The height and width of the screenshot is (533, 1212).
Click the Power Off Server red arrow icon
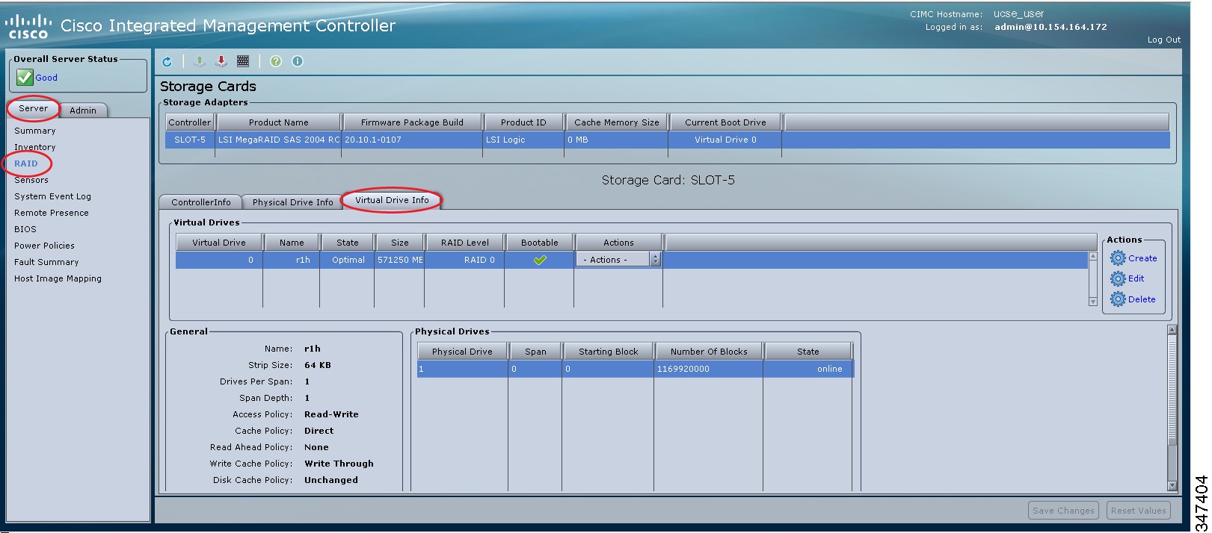click(221, 61)
